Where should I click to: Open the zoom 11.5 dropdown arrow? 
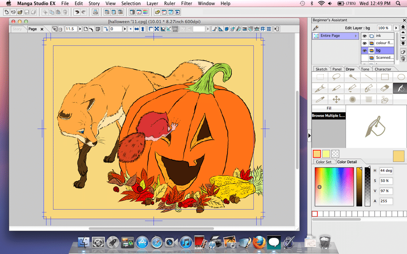(80, 29)
